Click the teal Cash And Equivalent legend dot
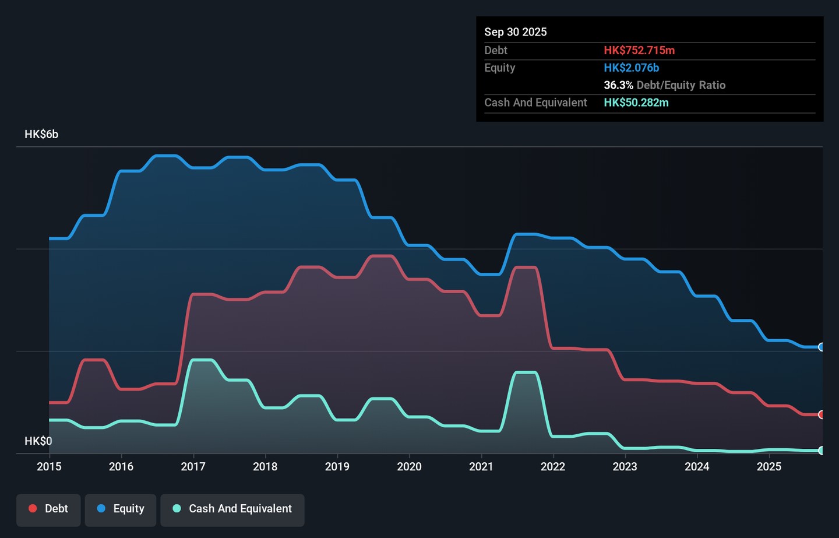Screen dimensions: 839x538 point(177,508)
